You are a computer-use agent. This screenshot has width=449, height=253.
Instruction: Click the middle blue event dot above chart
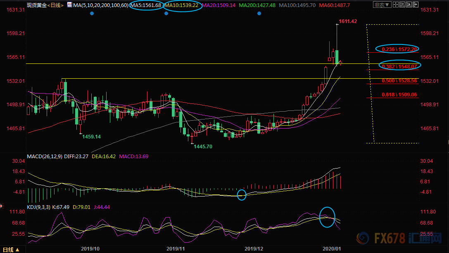[166, 14]
